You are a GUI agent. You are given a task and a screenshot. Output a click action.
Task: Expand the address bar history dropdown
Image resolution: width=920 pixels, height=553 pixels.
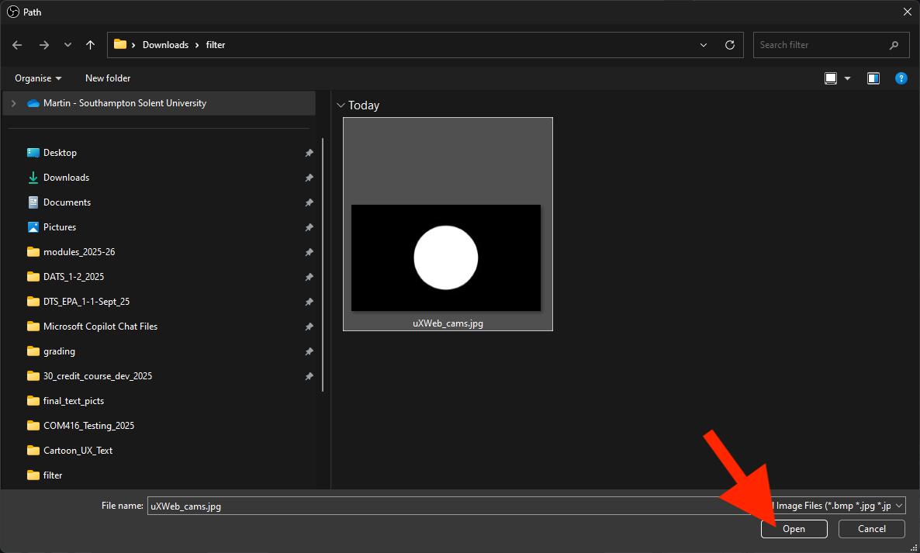pos(704,45)
